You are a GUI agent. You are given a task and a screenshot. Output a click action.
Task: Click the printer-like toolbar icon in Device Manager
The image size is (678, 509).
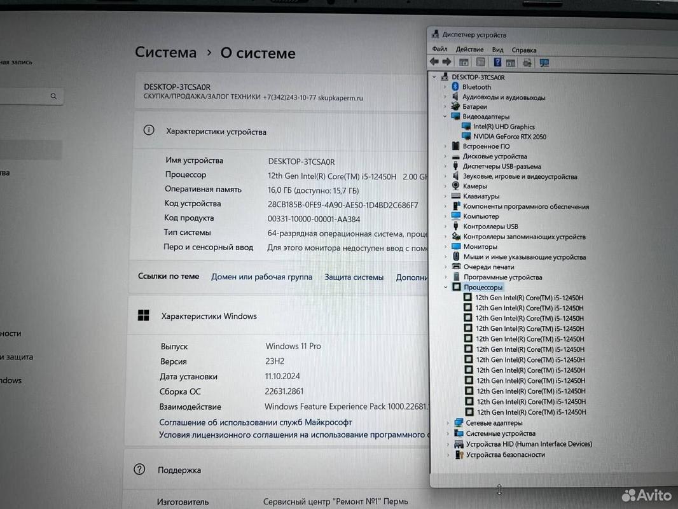527,63
